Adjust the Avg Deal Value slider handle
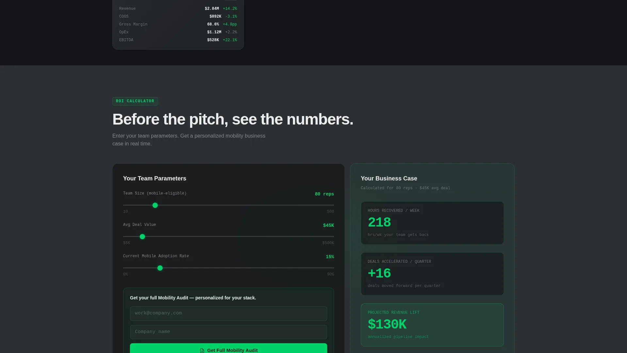 click(142, 237)
